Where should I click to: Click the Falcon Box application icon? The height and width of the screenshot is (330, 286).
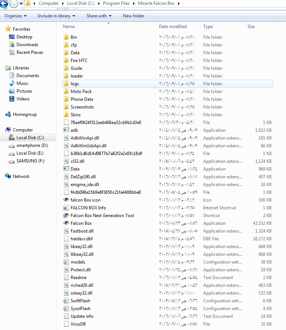(66, 223)
